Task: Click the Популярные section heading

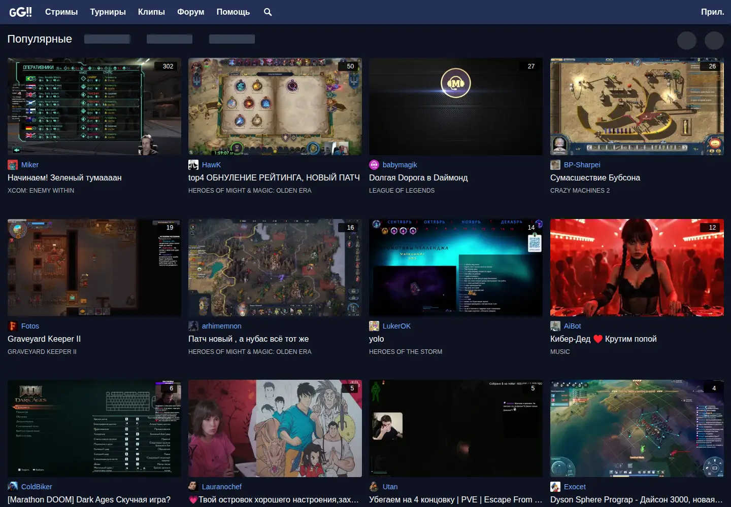Action: point(40,39)
